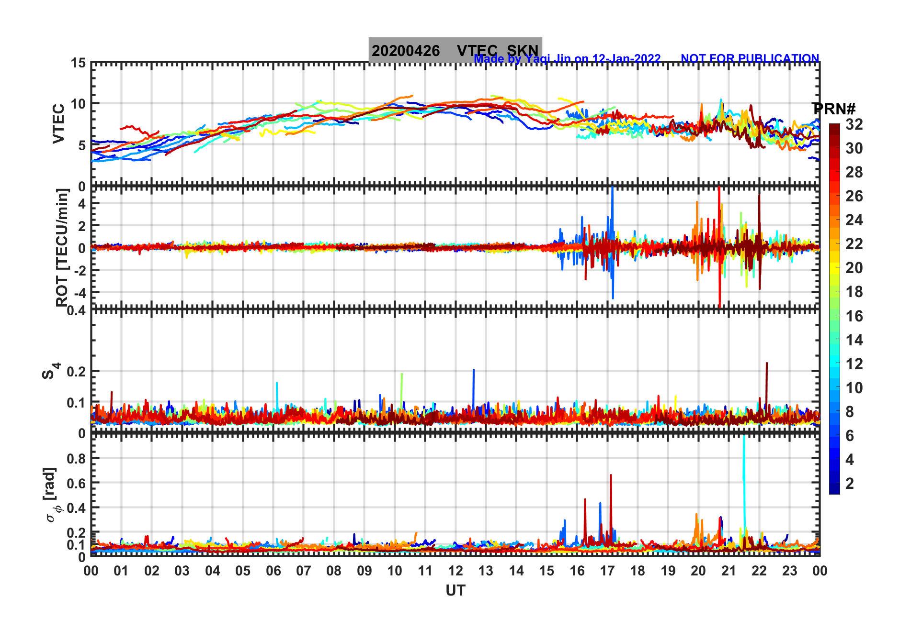Click x-axis tick label 17
The width and height of the screenshot is (911, 618).
pos(607,571)
